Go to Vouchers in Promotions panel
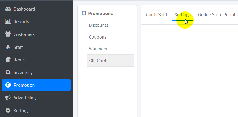 pos(98,49)
